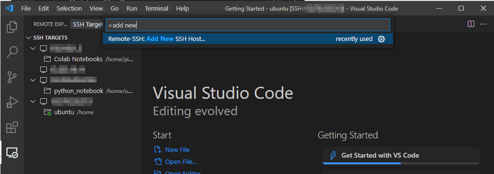Collapse the first SSH target host
This screenshot has width=494, height=174.
click(x=33, y=48)
